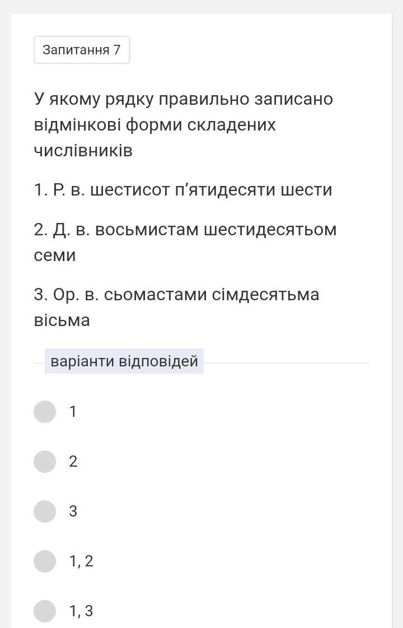The width and height of the screenshot is (403, 628).
Task: Select radio button for answer 1
Action: tap(44, 411)
